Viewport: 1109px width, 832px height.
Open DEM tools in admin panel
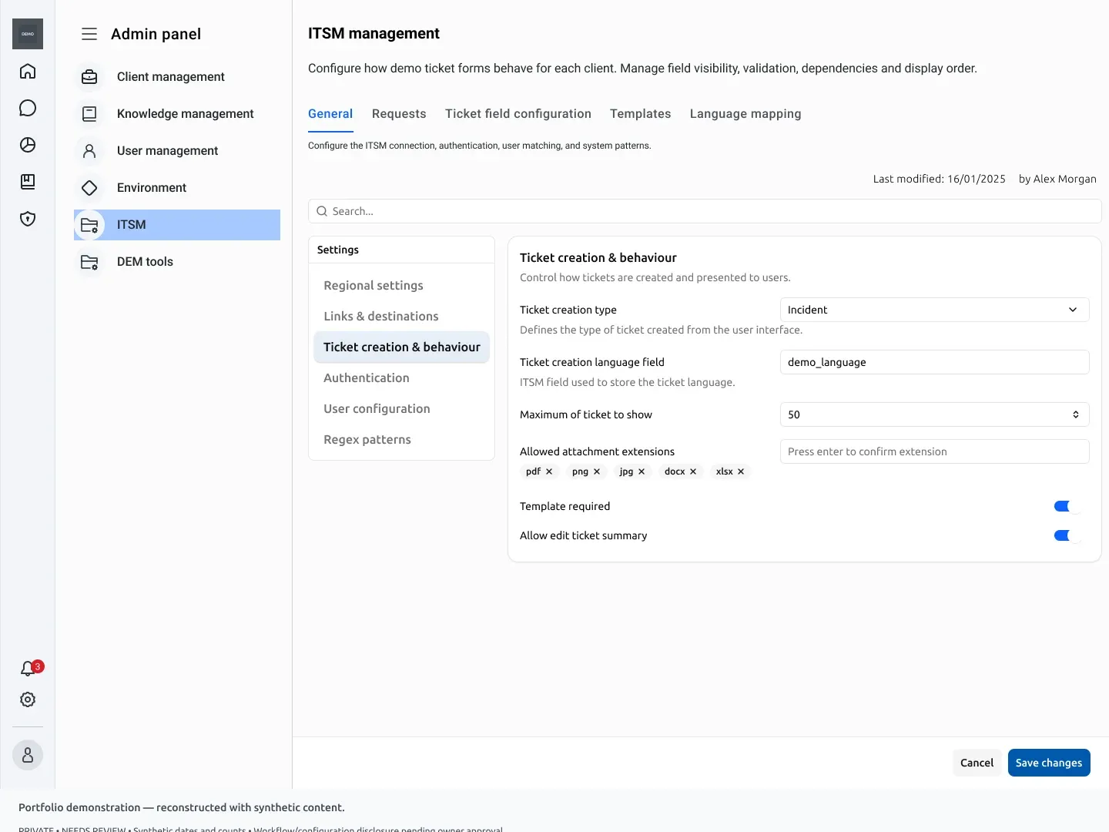click(x=177, y=262)
